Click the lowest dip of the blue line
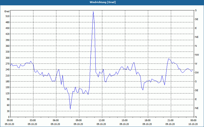The height and width of the screenshot is (127, 204). pyautogui.click(x=70, y=109)
